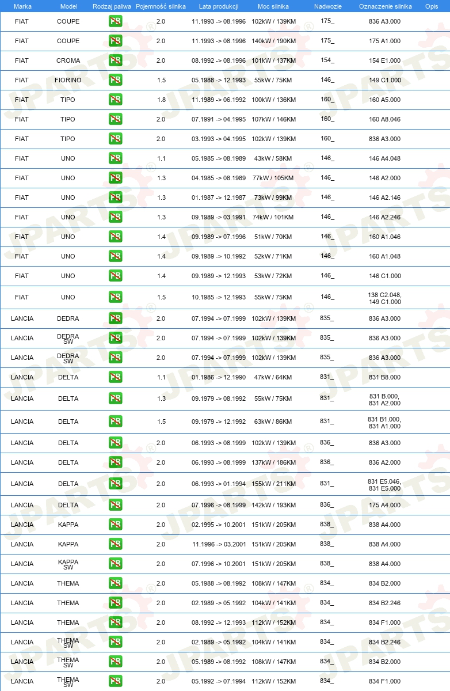Screen dimensions: 450x691
Task: Click power value 140kW / 190KM
Action: (x=274, y=41)
